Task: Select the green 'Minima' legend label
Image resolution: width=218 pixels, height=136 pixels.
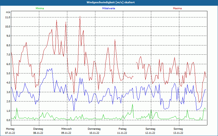Action: click(x=40, y=8)
